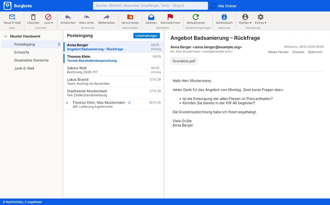The height and width of the screenshot is (205, 330).
Task: Select Thomas Klein's Termin Baustellenbesprechung message
Action: coord(113,59)
